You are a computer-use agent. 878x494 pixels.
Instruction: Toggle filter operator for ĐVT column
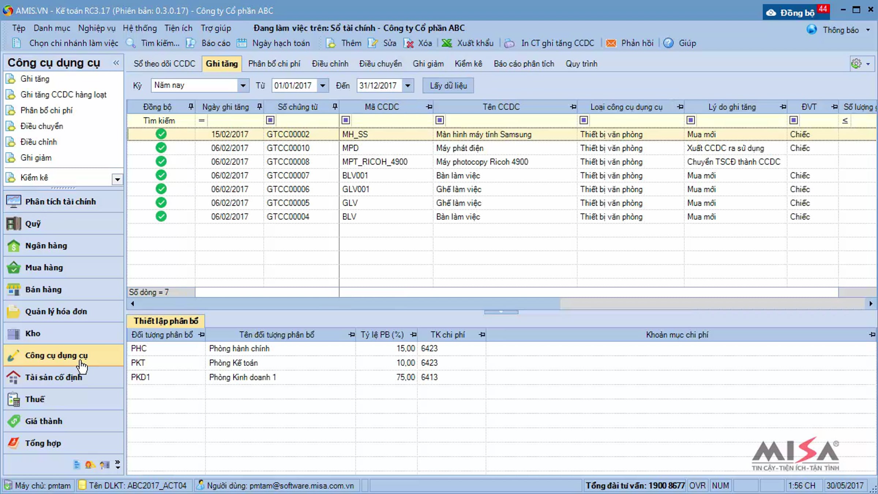pyautogui.click(x=793, y=120)
